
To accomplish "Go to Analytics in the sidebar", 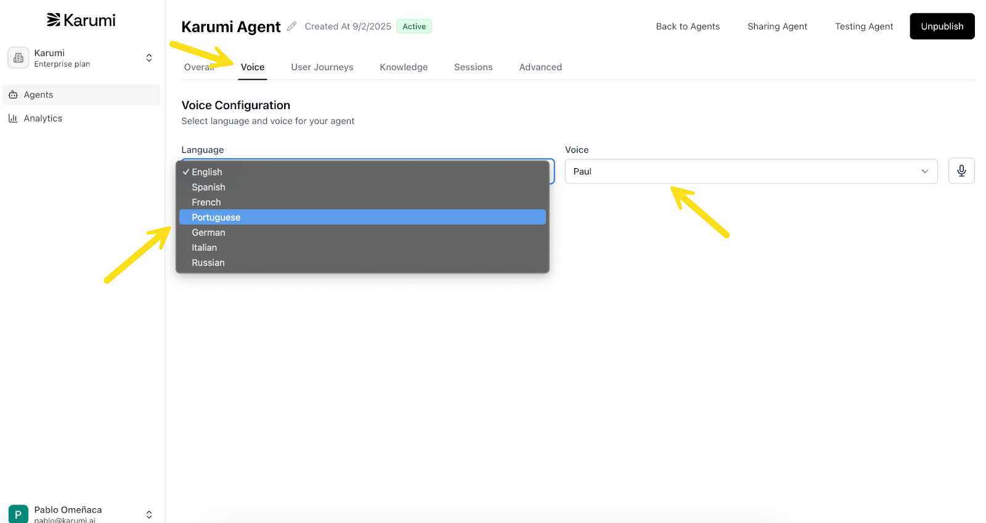I will pos(81,118).
